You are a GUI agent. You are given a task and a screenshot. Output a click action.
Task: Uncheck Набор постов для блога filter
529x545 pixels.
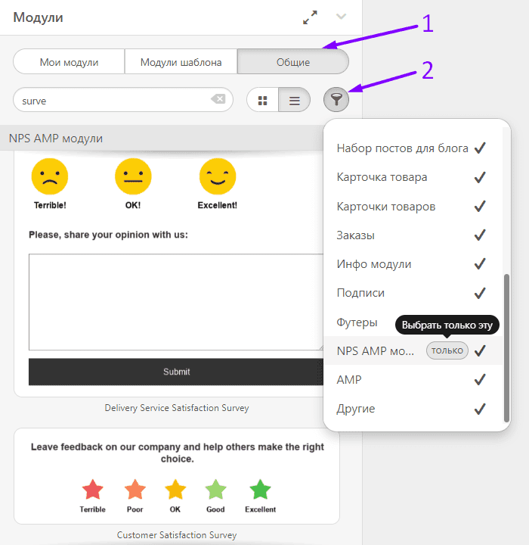coord(479,148)
